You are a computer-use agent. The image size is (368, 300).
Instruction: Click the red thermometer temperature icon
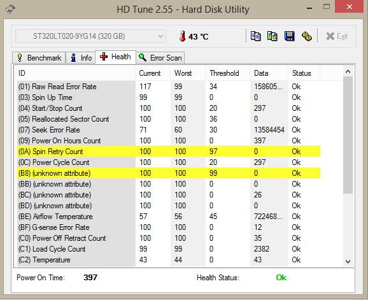(x=182, y=36)
